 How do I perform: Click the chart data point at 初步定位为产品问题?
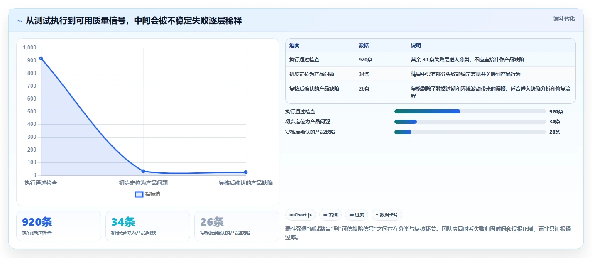(x=143, y=171)
